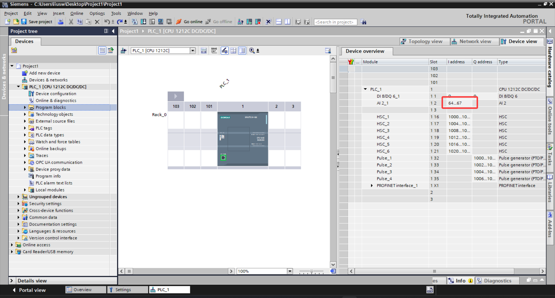Click the Upload from device icon
This screenshot has height=298, width=555.
(152, 22)
